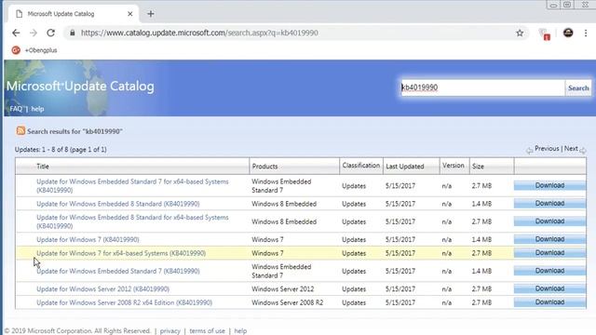Reload the page with the refresh icon
Viewport: 596px width, 335px height.
(x=51, y=33)
